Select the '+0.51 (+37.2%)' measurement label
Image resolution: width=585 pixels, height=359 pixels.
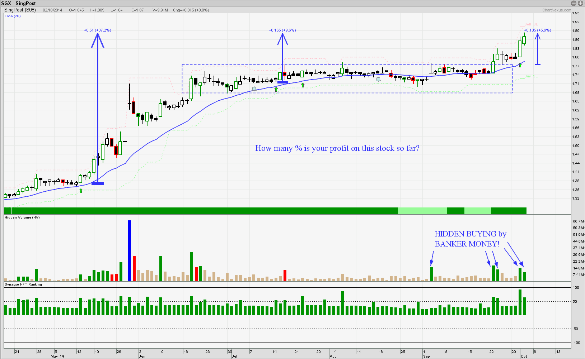[98, 30]
